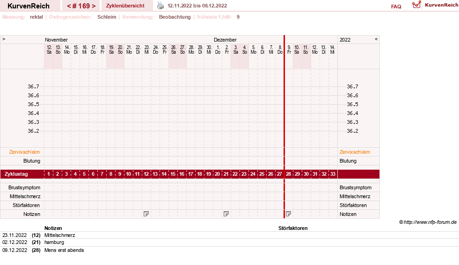Click the left Mittelschmerz row label
This screenshot has width=459, height=265.
[x=25, y=196]
